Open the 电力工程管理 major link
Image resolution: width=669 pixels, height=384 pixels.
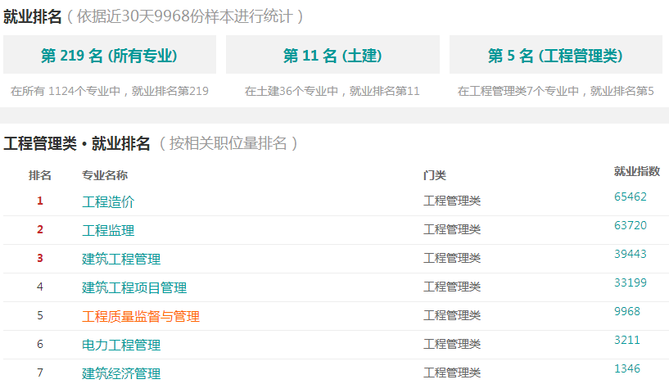[x=121, y=345]
